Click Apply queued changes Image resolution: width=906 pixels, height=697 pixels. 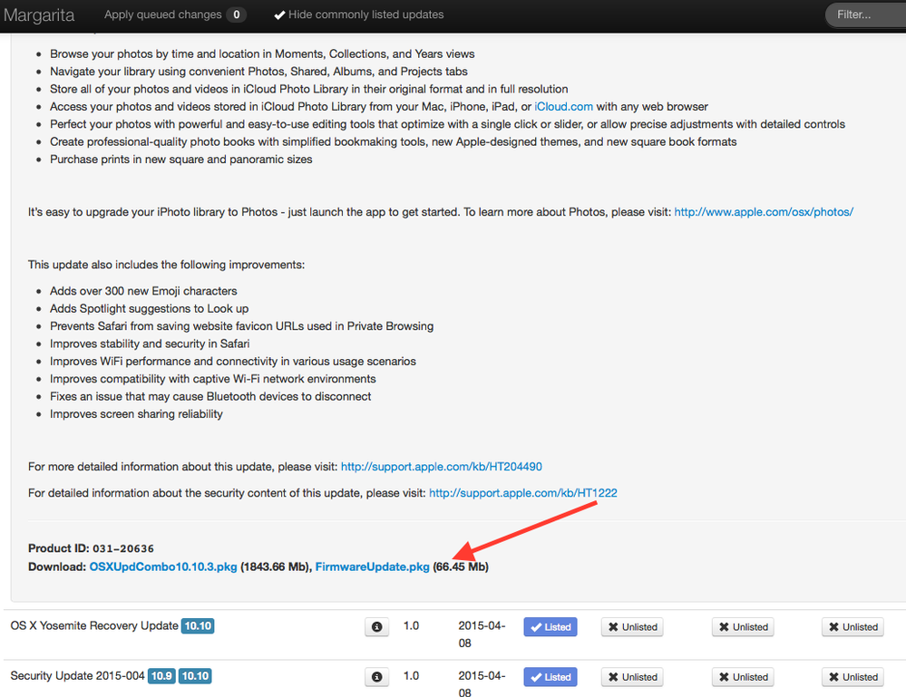[x=175, y=15]
